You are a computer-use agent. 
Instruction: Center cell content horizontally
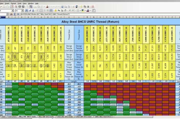41,11
